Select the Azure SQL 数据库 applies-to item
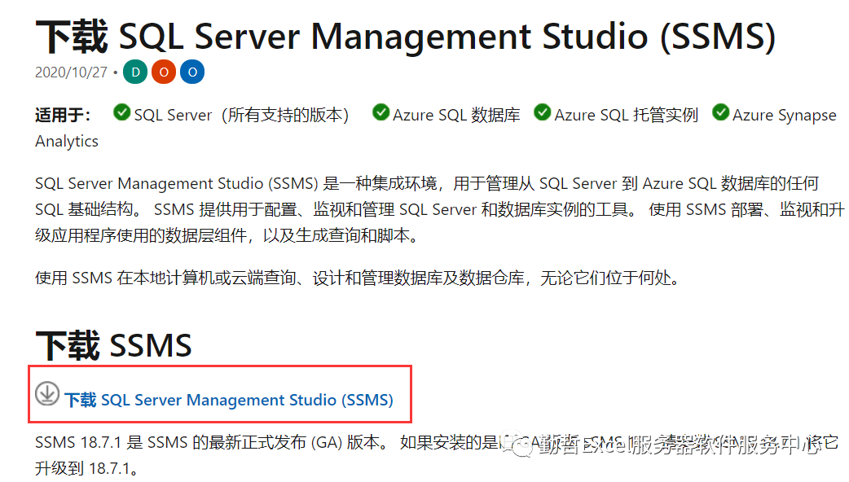The width and height of the screenshot is (849, 482). [x=456, y=115]
